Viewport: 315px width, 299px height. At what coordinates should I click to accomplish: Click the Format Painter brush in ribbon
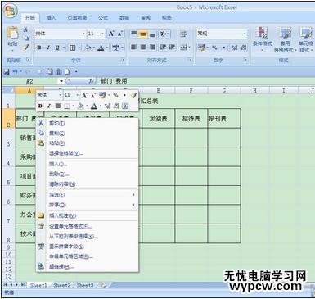click(25, 48)
